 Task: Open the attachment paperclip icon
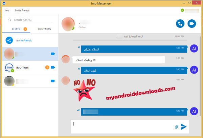click(x=177, y=127)
